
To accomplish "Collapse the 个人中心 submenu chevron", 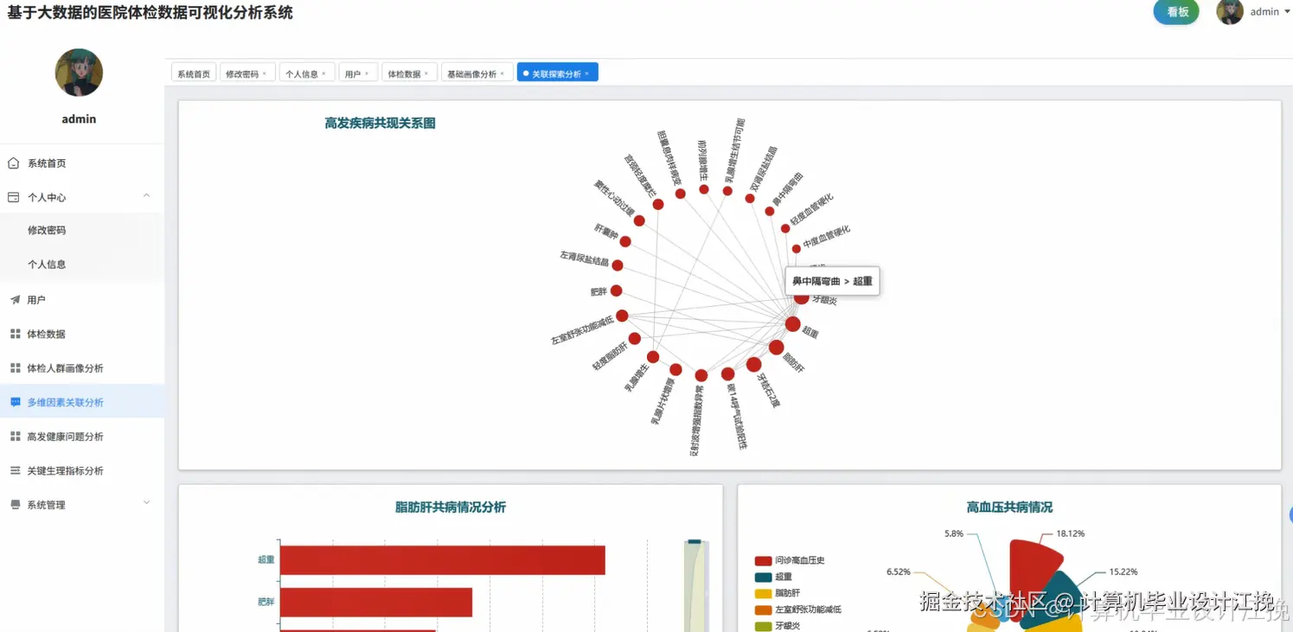I will coord(147,196).
